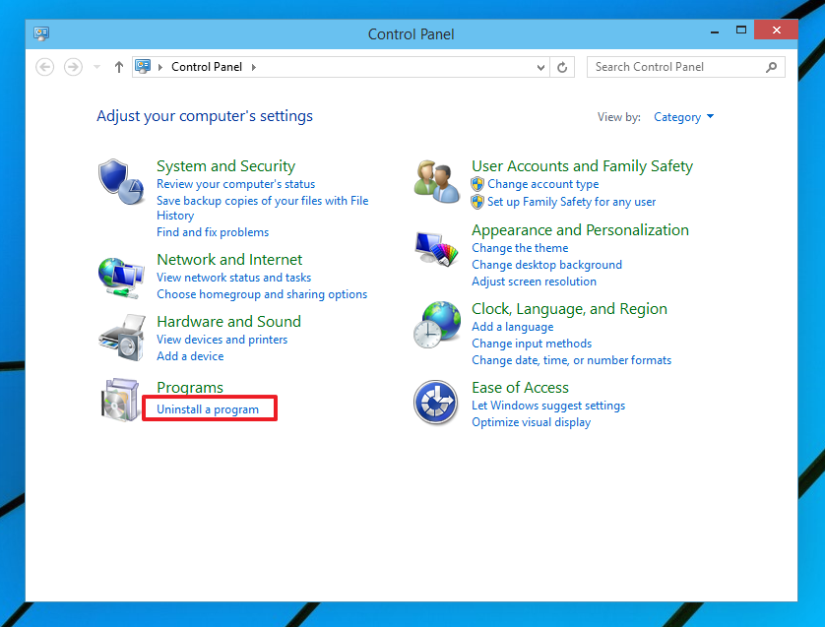Click Optimize visual display
825x627 pixels.
click(x=531, y=422)
